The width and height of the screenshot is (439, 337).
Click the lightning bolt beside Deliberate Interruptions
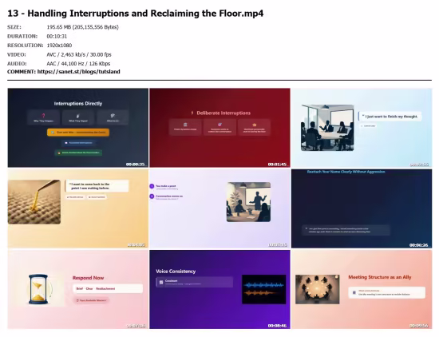(x=192, y=113)
